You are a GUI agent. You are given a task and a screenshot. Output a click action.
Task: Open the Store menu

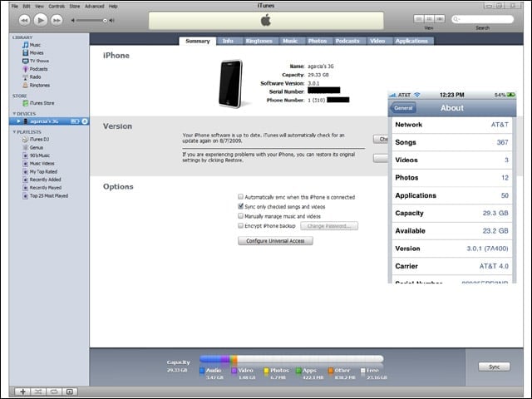(x=75, y=6)
